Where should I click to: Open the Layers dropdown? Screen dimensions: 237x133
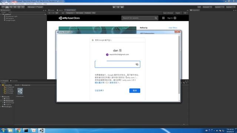pyautogui.click(x=220, y=7)
